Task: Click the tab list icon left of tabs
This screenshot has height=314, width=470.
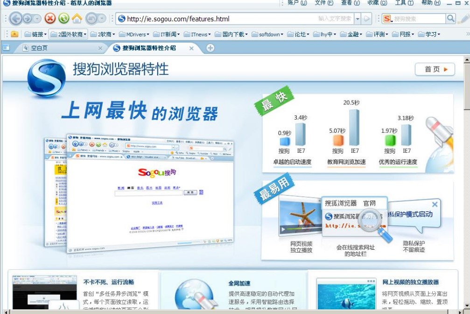Action: pos(6,48)
